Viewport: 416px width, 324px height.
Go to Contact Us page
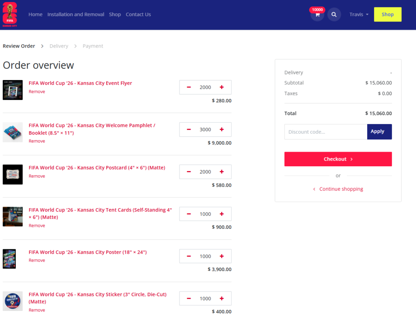[x=138, y=15]
